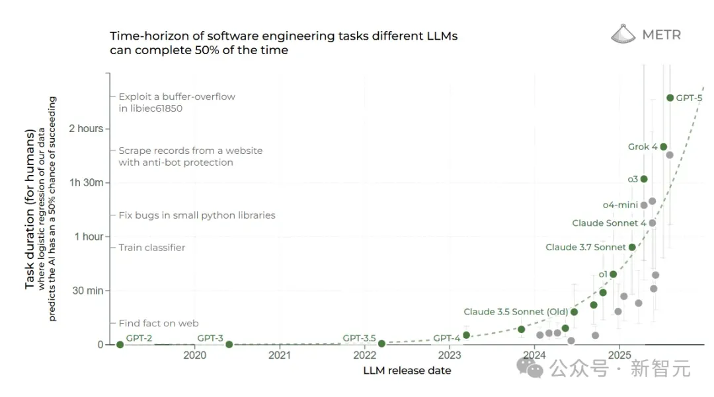Click the Claude Sonnet 4 label
The height and width of the screenshot is (397, 714).
tap(609, 223)
